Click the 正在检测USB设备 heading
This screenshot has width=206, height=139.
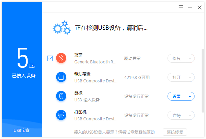tap(111, 28)
